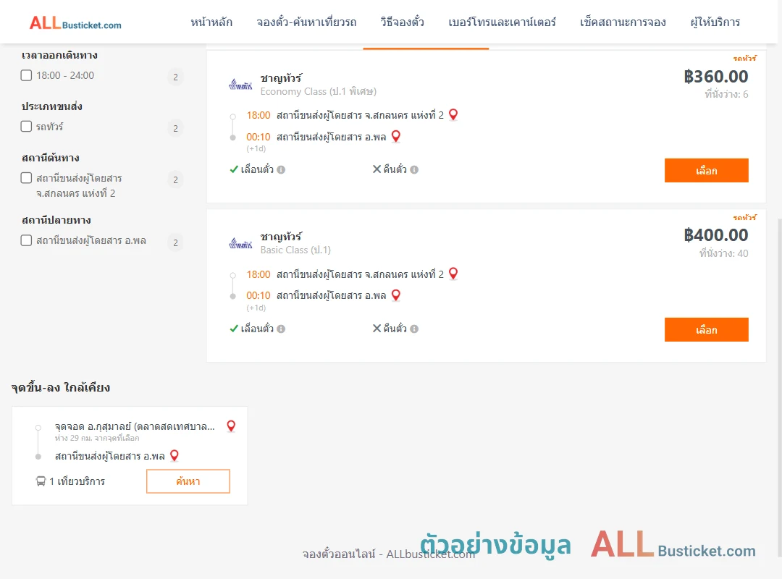Image resolution: width=782 pixels, height=579 pixels.
Task: Select the ฿400.00 Basic Class trip with เลือก
Action: (x=706, y=329)
